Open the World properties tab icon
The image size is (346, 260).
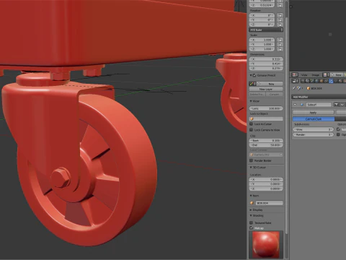[316, 81]
